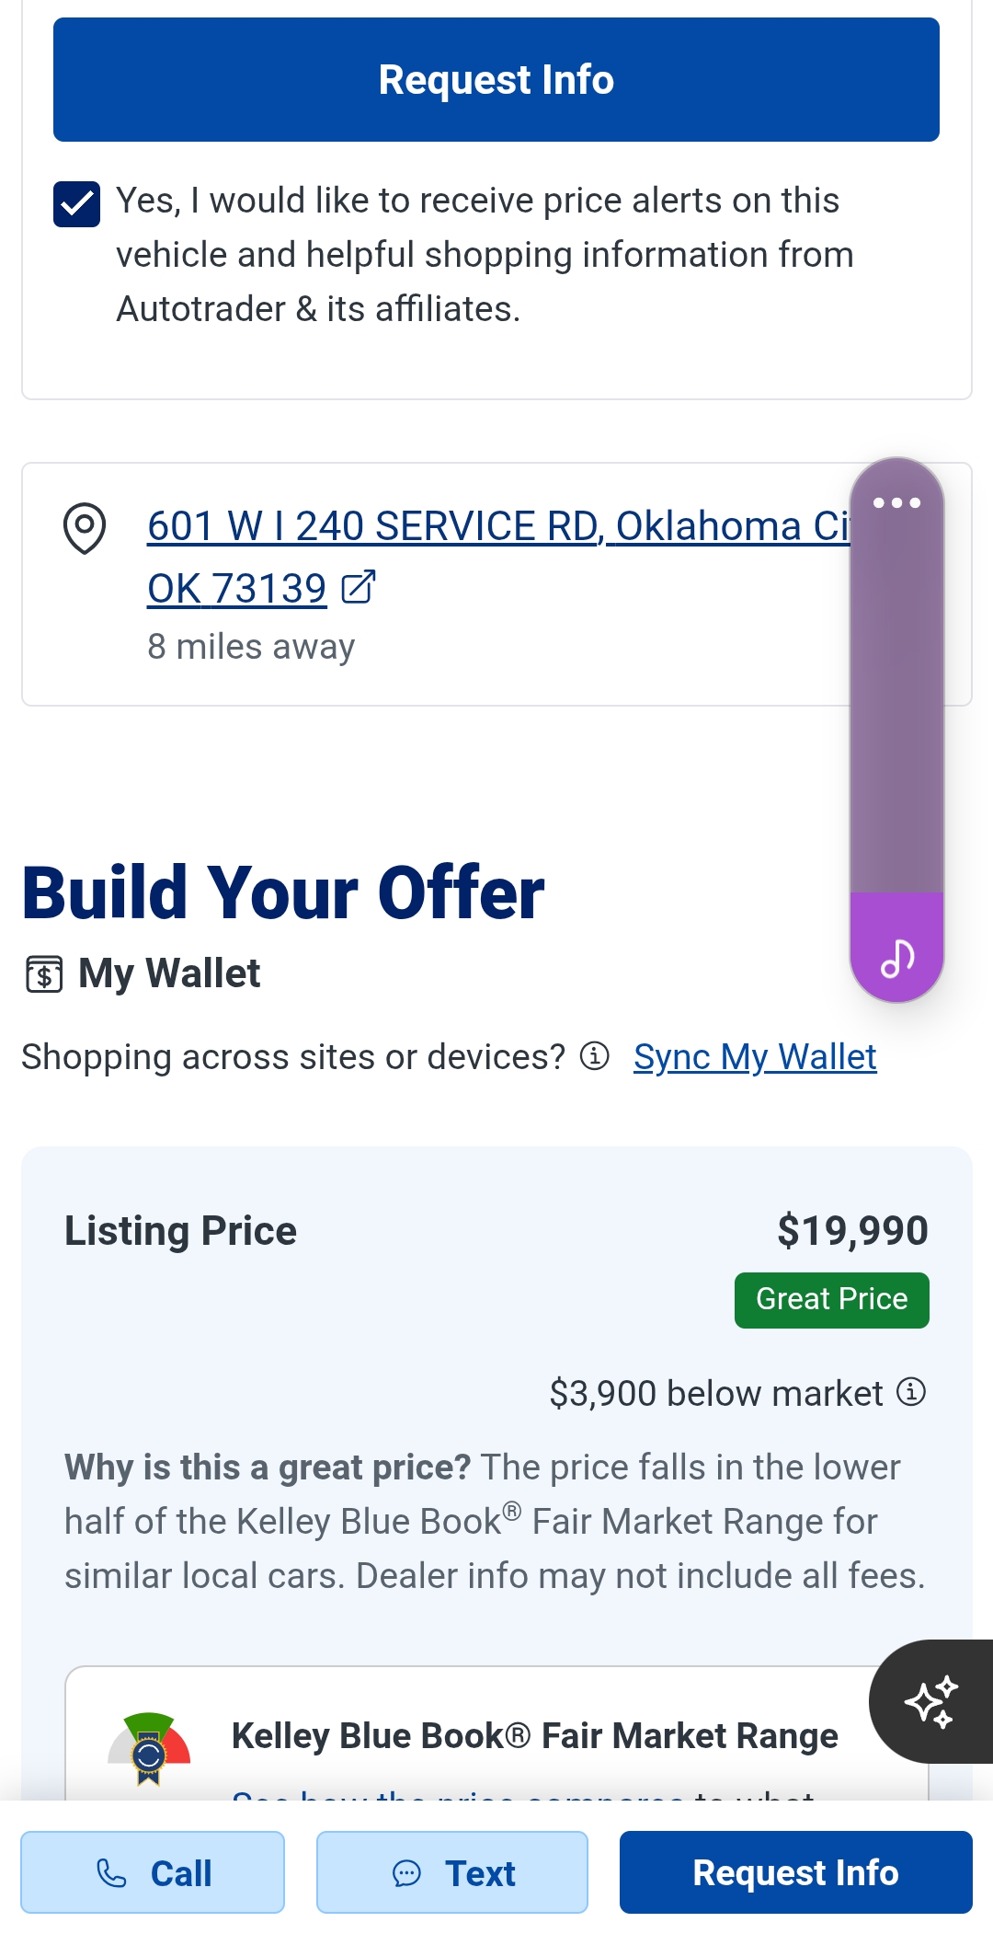Tap the music note icon on purple widget
993x1945 pixels.
pos(897,957)
